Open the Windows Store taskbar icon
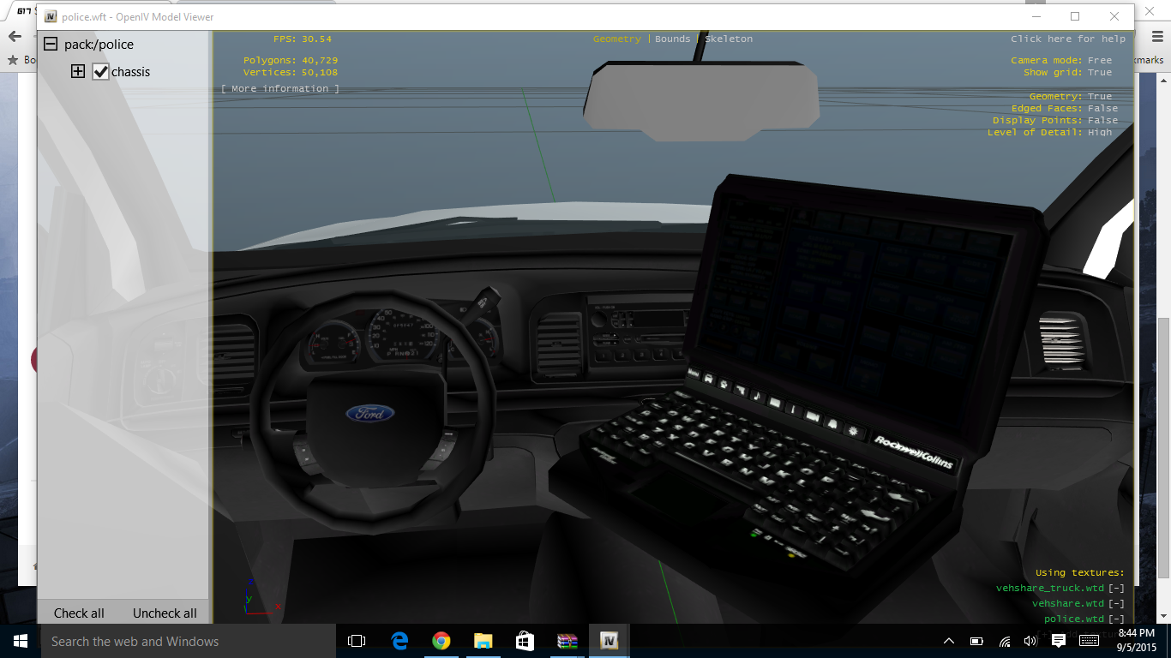The width and height of the screenshot is (1171, 658). tap(525, 641)
